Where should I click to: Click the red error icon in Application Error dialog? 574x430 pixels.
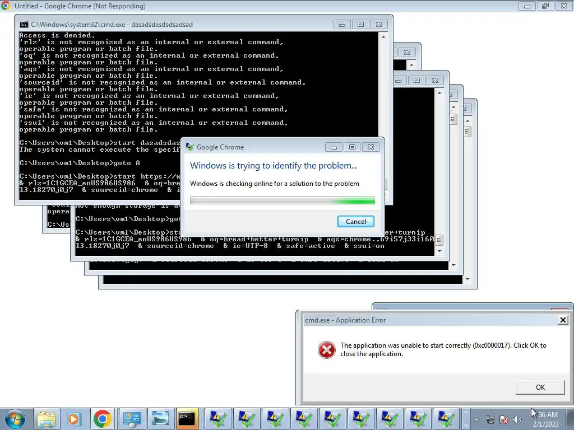pyautogui.click(x=327, y=350)
